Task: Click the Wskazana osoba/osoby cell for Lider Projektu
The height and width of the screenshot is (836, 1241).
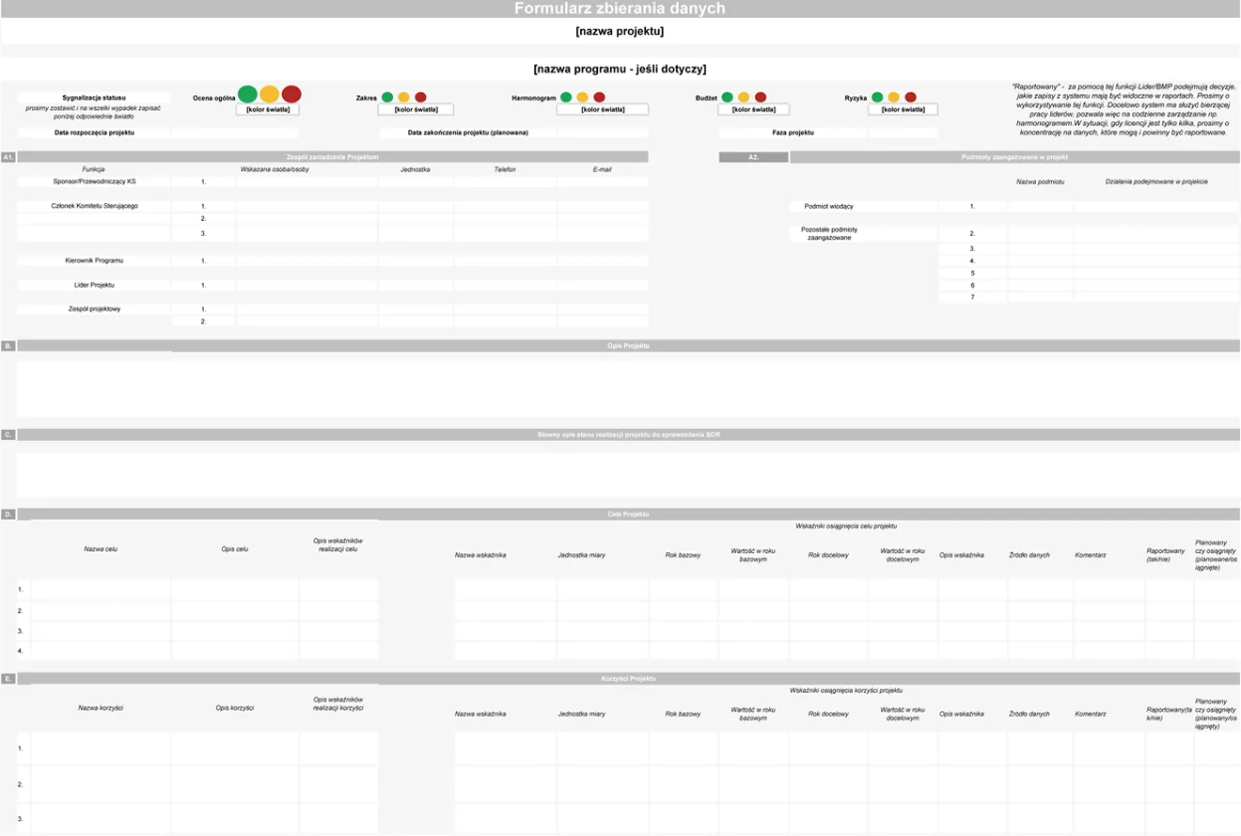Action: pos(307,285)
